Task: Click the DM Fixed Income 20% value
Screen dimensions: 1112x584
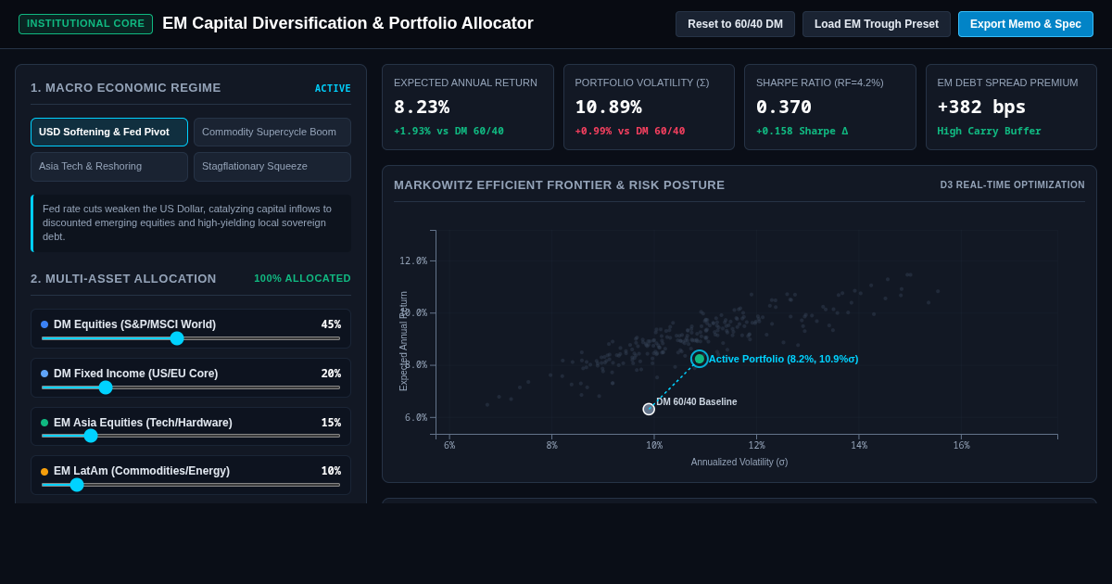Action: point(331,374)
